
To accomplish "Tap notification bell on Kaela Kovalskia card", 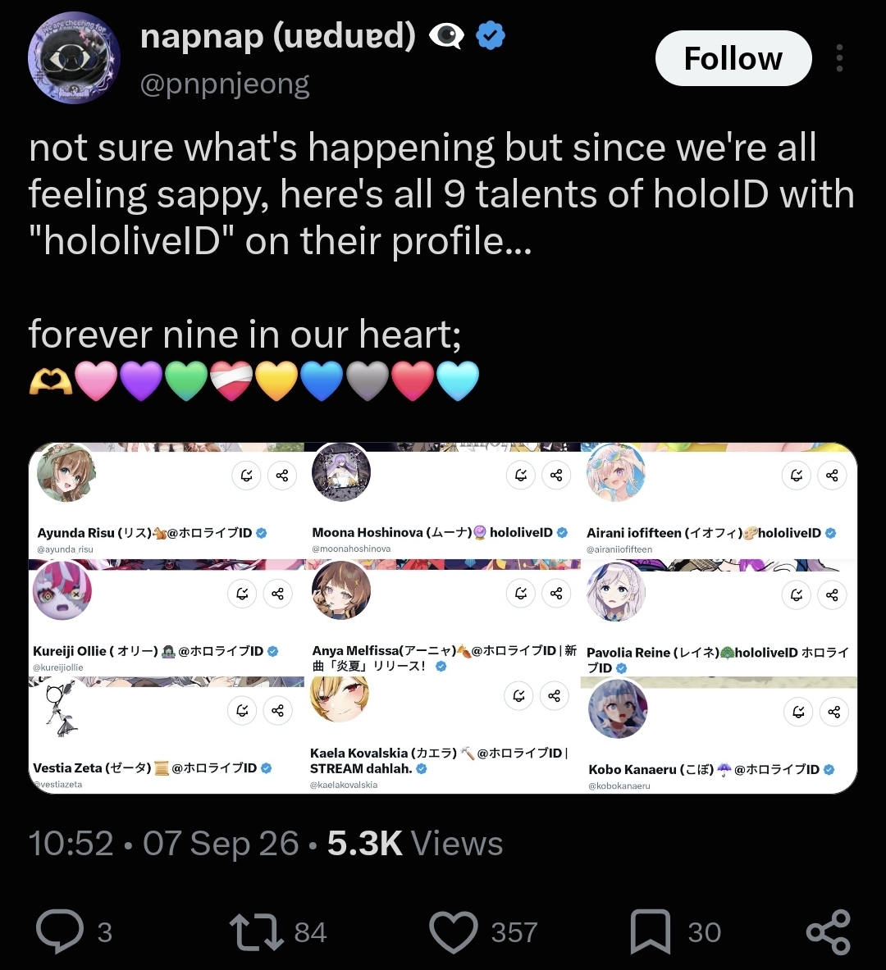I will coord(518,695).
